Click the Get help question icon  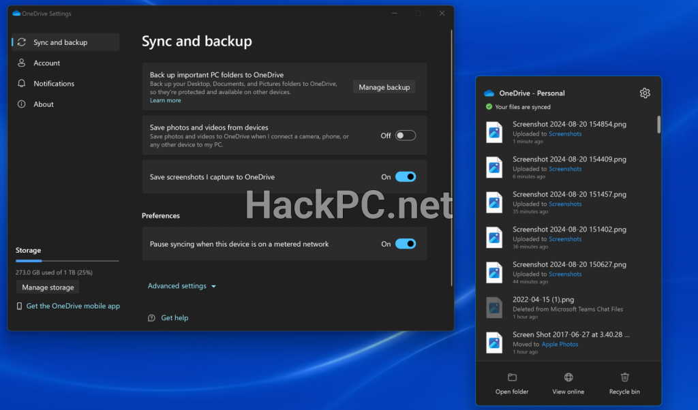click(151, 318)
